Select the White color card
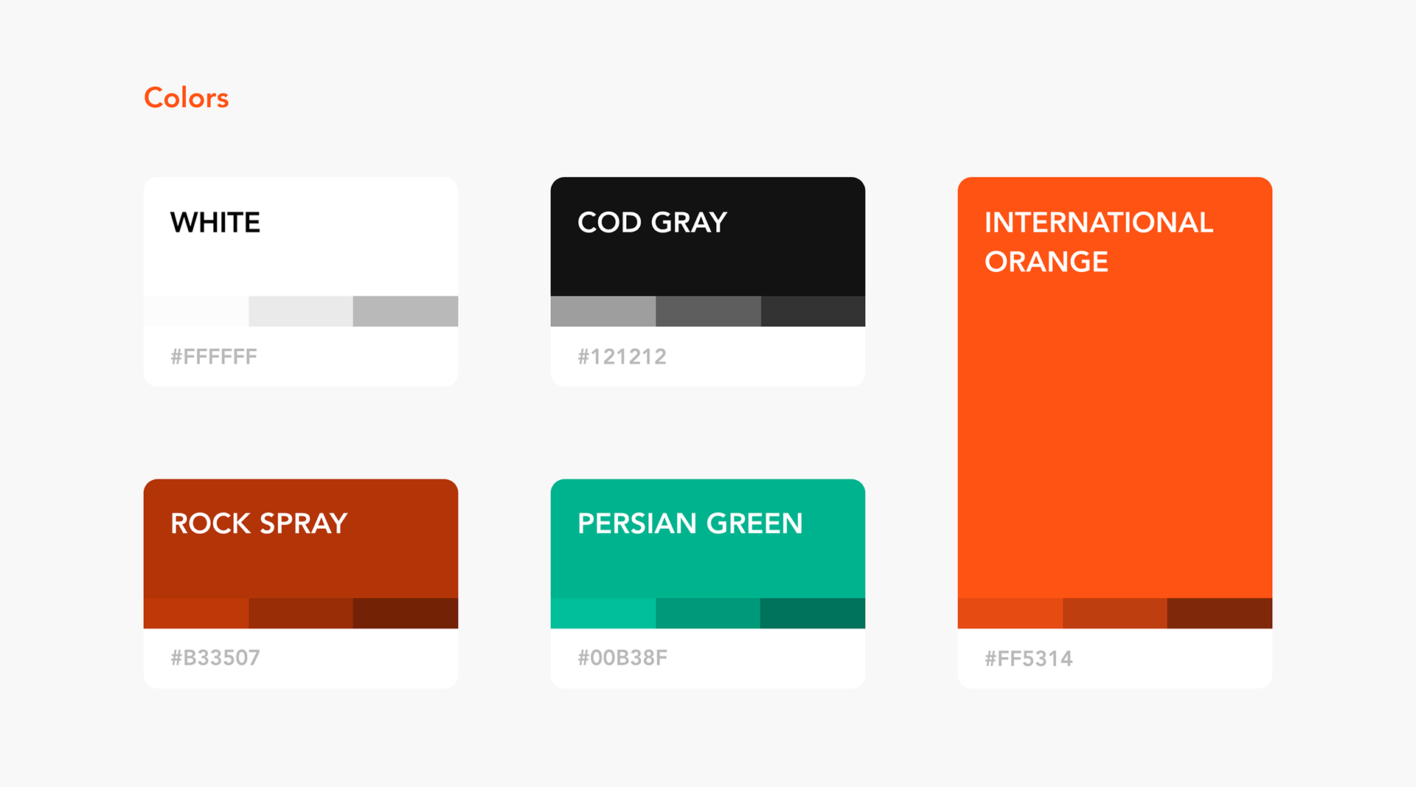This screenshot has height=787, width=1416. point(301,243)
